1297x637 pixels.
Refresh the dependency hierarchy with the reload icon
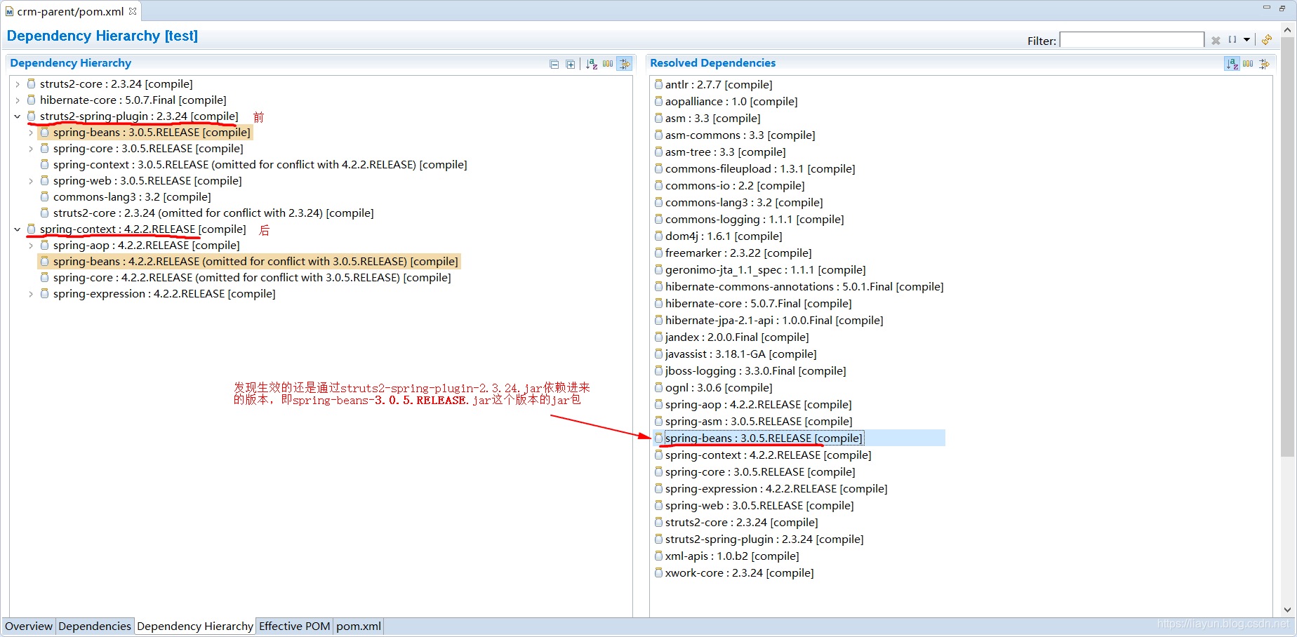click(1267, 40)
